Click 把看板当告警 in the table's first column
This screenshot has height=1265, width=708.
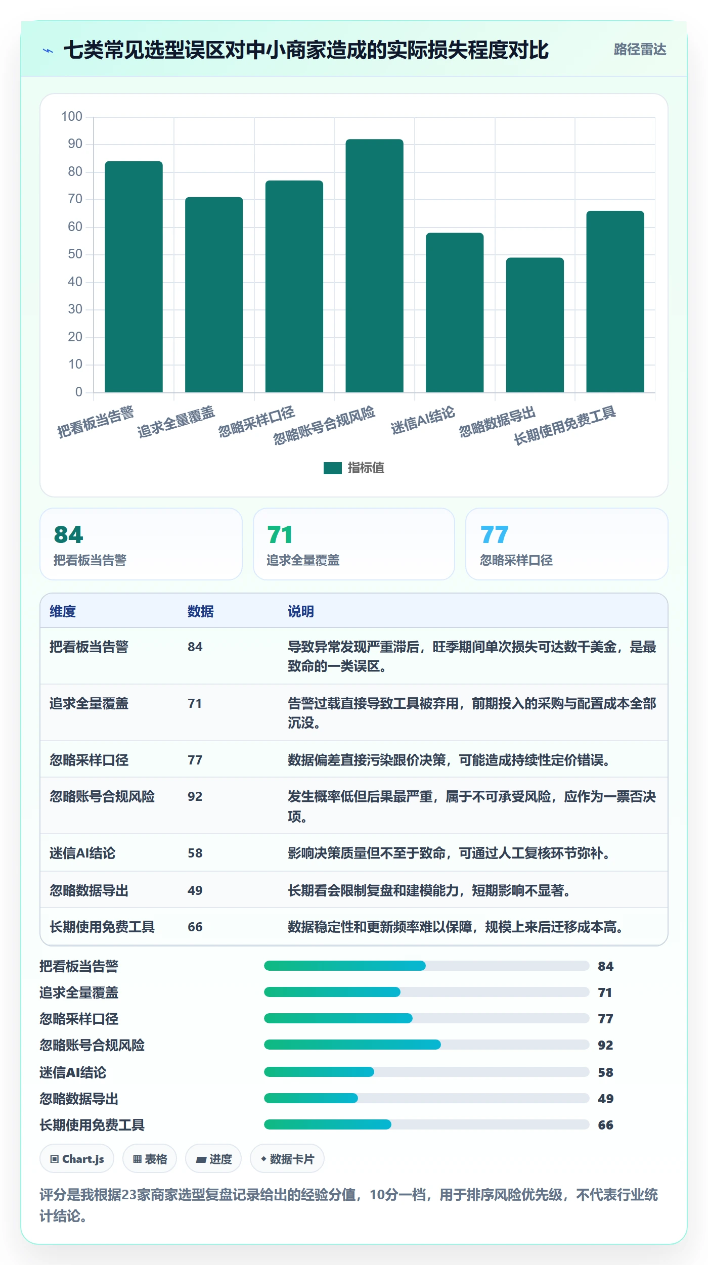point(89,647)
